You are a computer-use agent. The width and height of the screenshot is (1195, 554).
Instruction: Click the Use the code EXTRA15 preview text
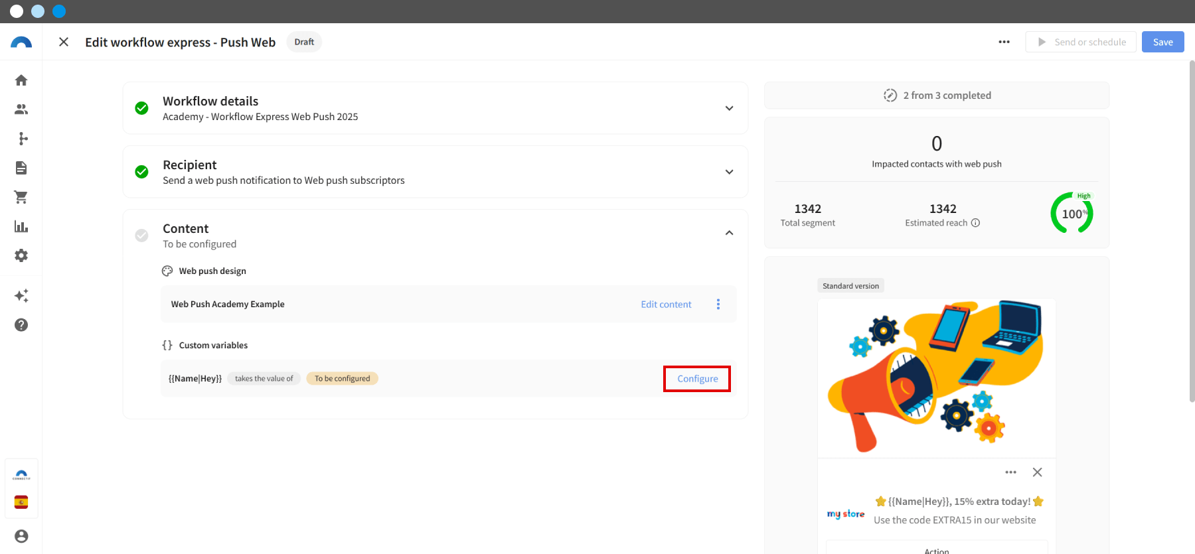[x=955, y=520]
